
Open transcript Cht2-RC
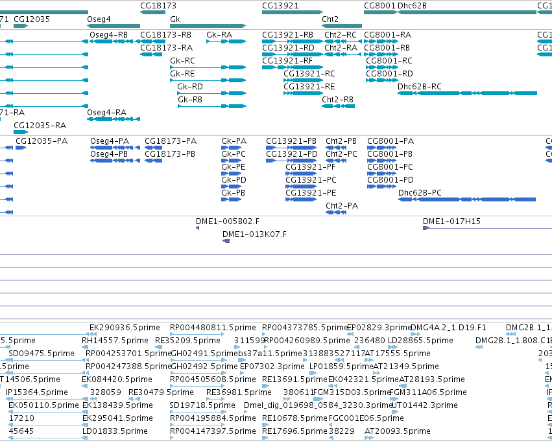tap(343, 41)
